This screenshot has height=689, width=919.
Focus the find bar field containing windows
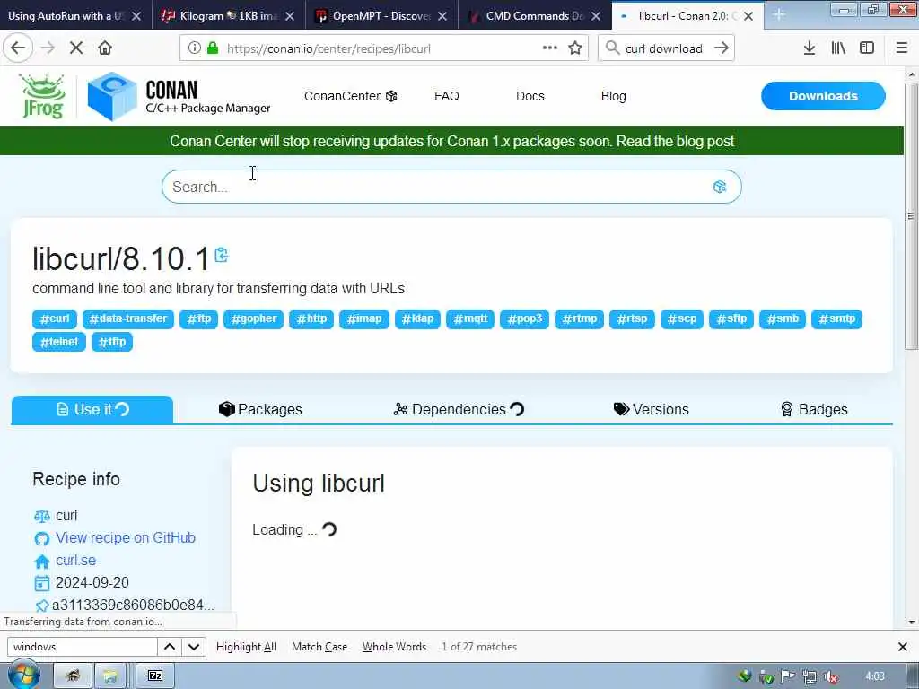(82, 647)
